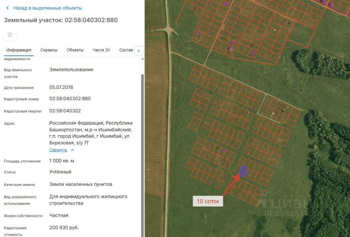Collapse the address with Свернуть link
Image resolution: width=350 pixels, height=237 pixels.
(x=58, y=150)
